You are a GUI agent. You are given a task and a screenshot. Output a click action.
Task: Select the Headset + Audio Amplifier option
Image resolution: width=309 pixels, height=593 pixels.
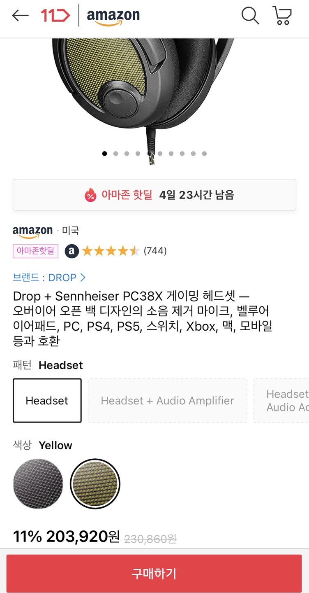click(x=167, y=400)
